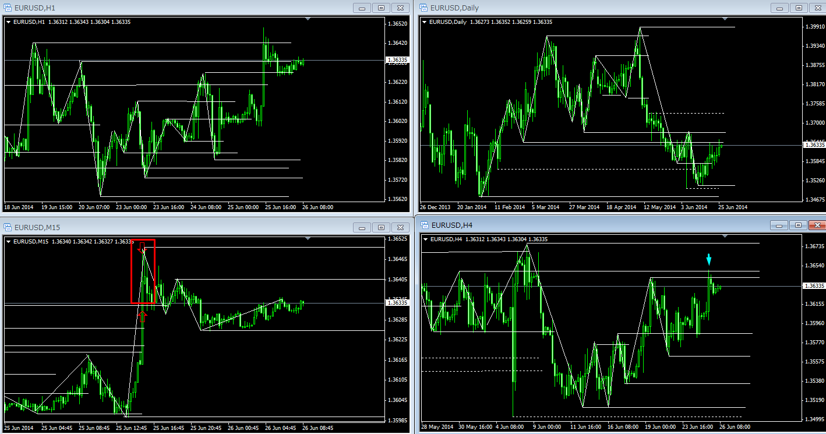Image resolution: width=826 pixels, height=434 pixels.
Task: Click the EURUSD,H4 window chart icon
Action: 425,225
